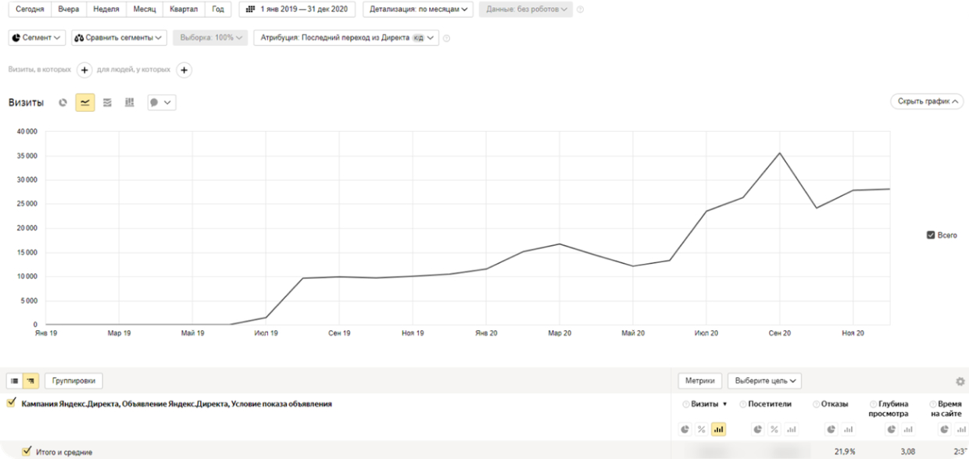The width and height of the screenshot is (969, 459).
Task: Sort by Глубина просмотра column header
Action: 889,409
